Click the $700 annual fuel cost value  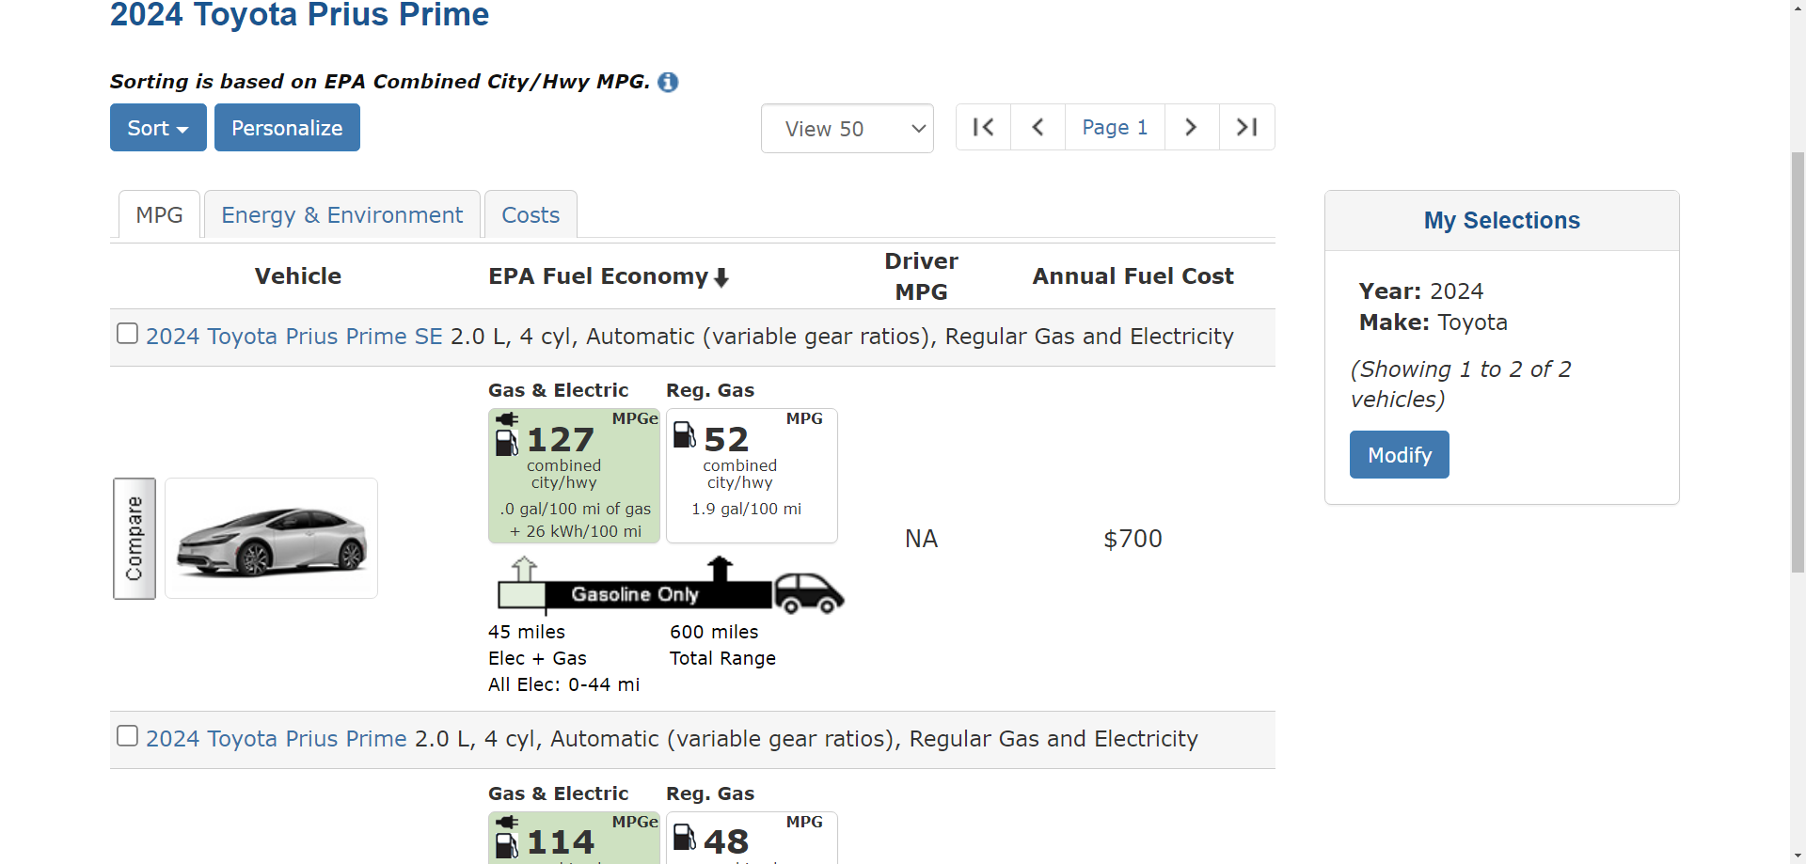[x=1133, y=539]
